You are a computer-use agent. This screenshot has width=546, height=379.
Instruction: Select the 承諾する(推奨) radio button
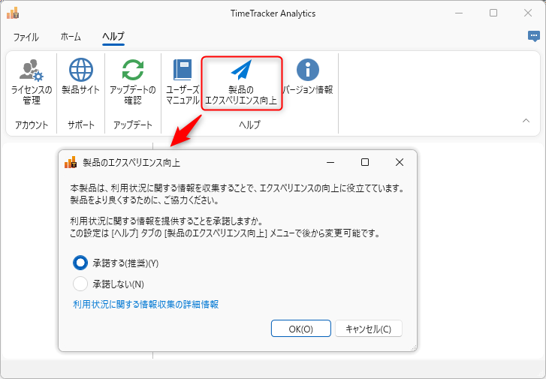80,263
